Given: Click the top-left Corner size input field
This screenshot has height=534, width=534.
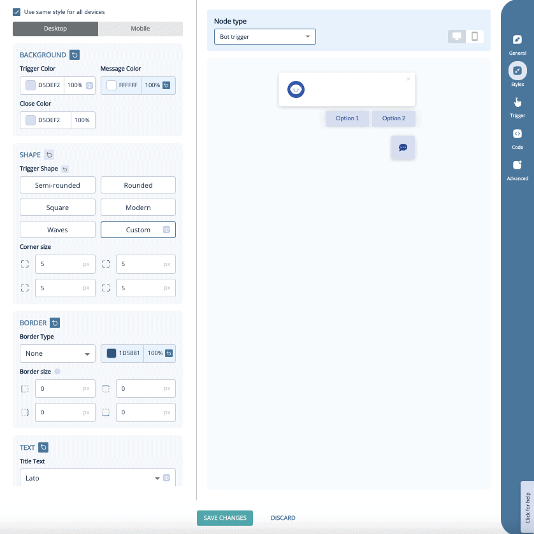Looking at the screenshot, I should pos(65,263).
